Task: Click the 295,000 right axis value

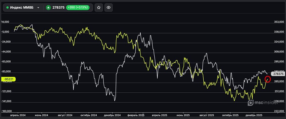Action: click(279, 62)
